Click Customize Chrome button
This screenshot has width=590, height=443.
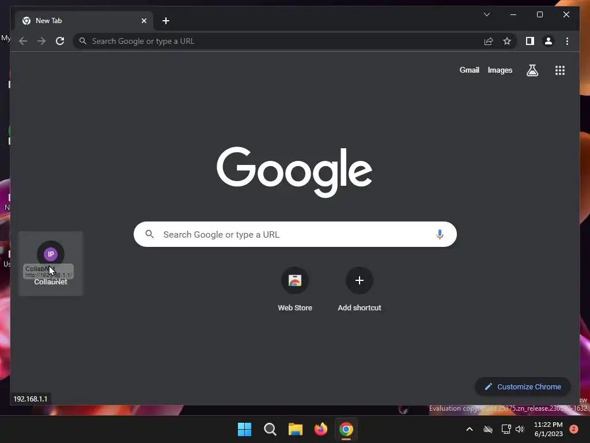pyautogui.click(x=523, y=387)
